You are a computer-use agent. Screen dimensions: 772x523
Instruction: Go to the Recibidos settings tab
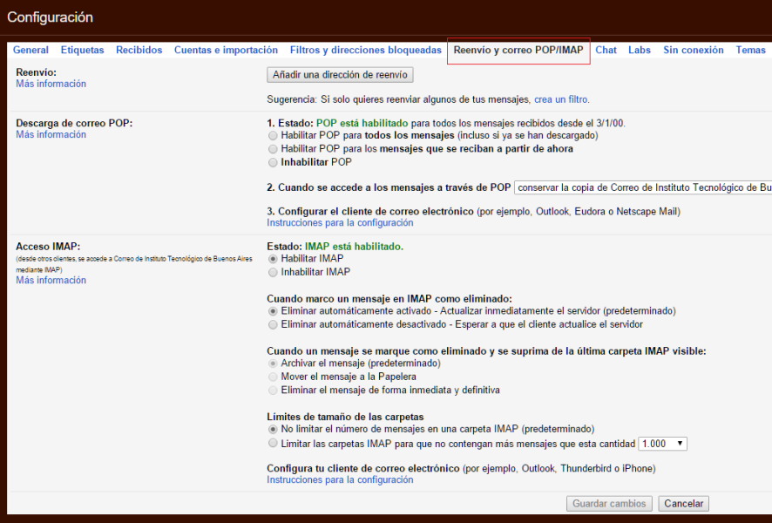tap(139, 51)
